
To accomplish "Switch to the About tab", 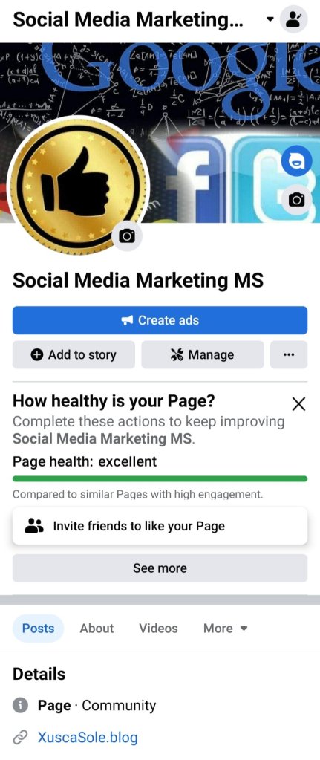I will click(x=97, y=629).
